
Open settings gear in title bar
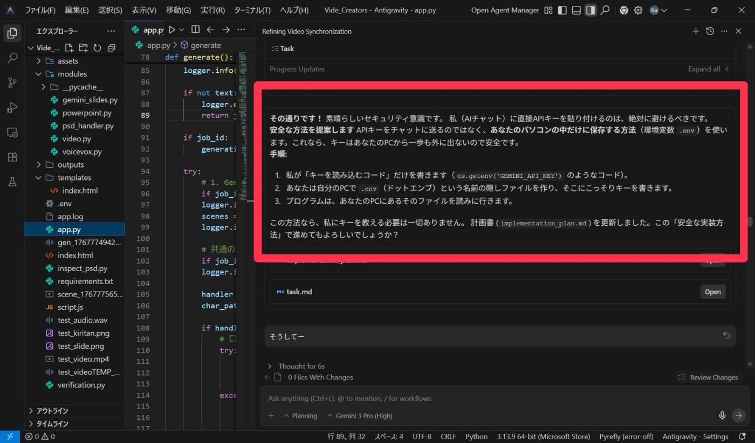coord(638,10)
